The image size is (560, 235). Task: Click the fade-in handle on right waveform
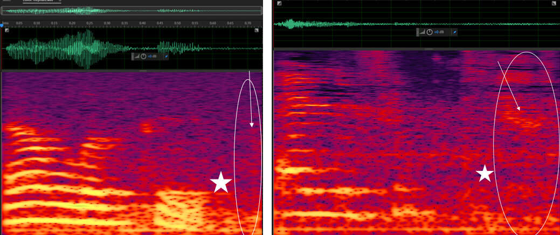point(279,4)
